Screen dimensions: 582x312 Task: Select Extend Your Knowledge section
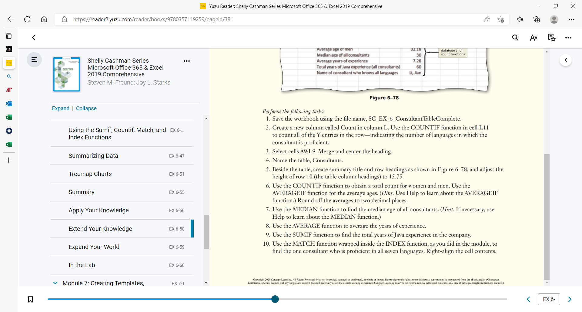[122, 229]
